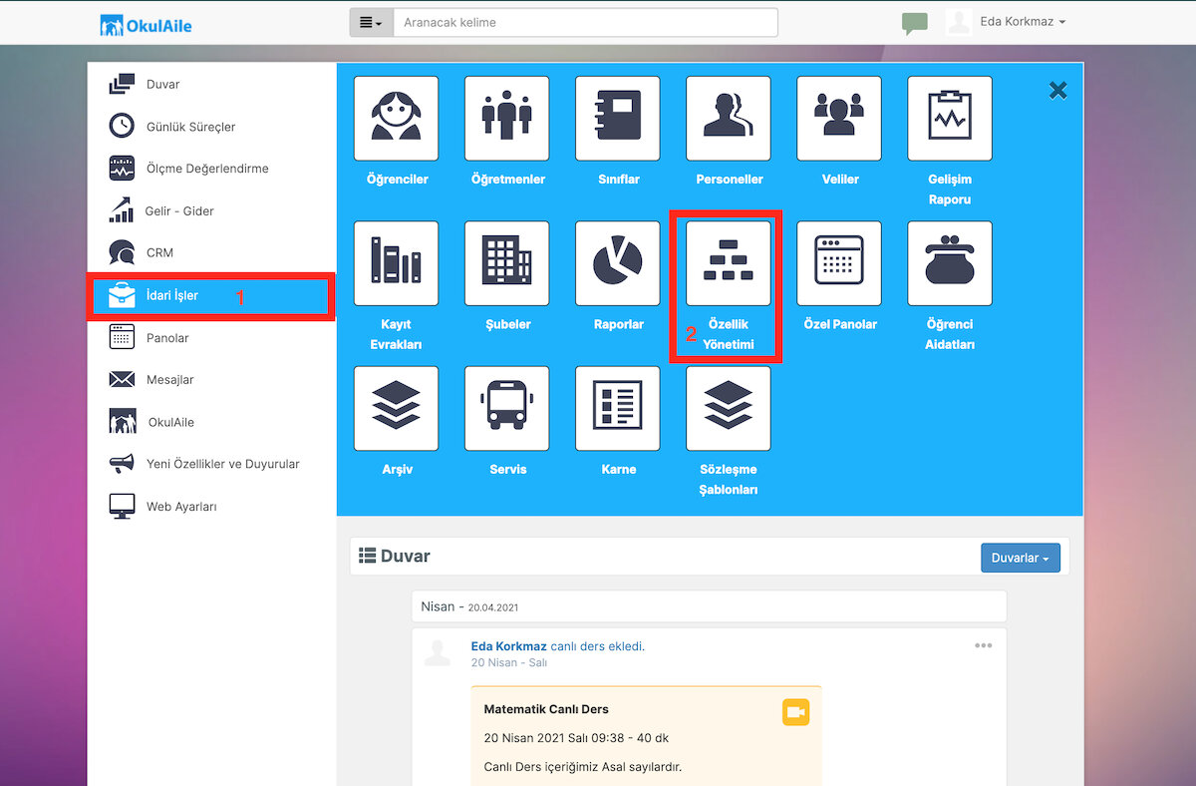This screenshot has width=1196, height=786.
Task: Open the Eda Korkmaz user menu
Action: point(1023,22)
